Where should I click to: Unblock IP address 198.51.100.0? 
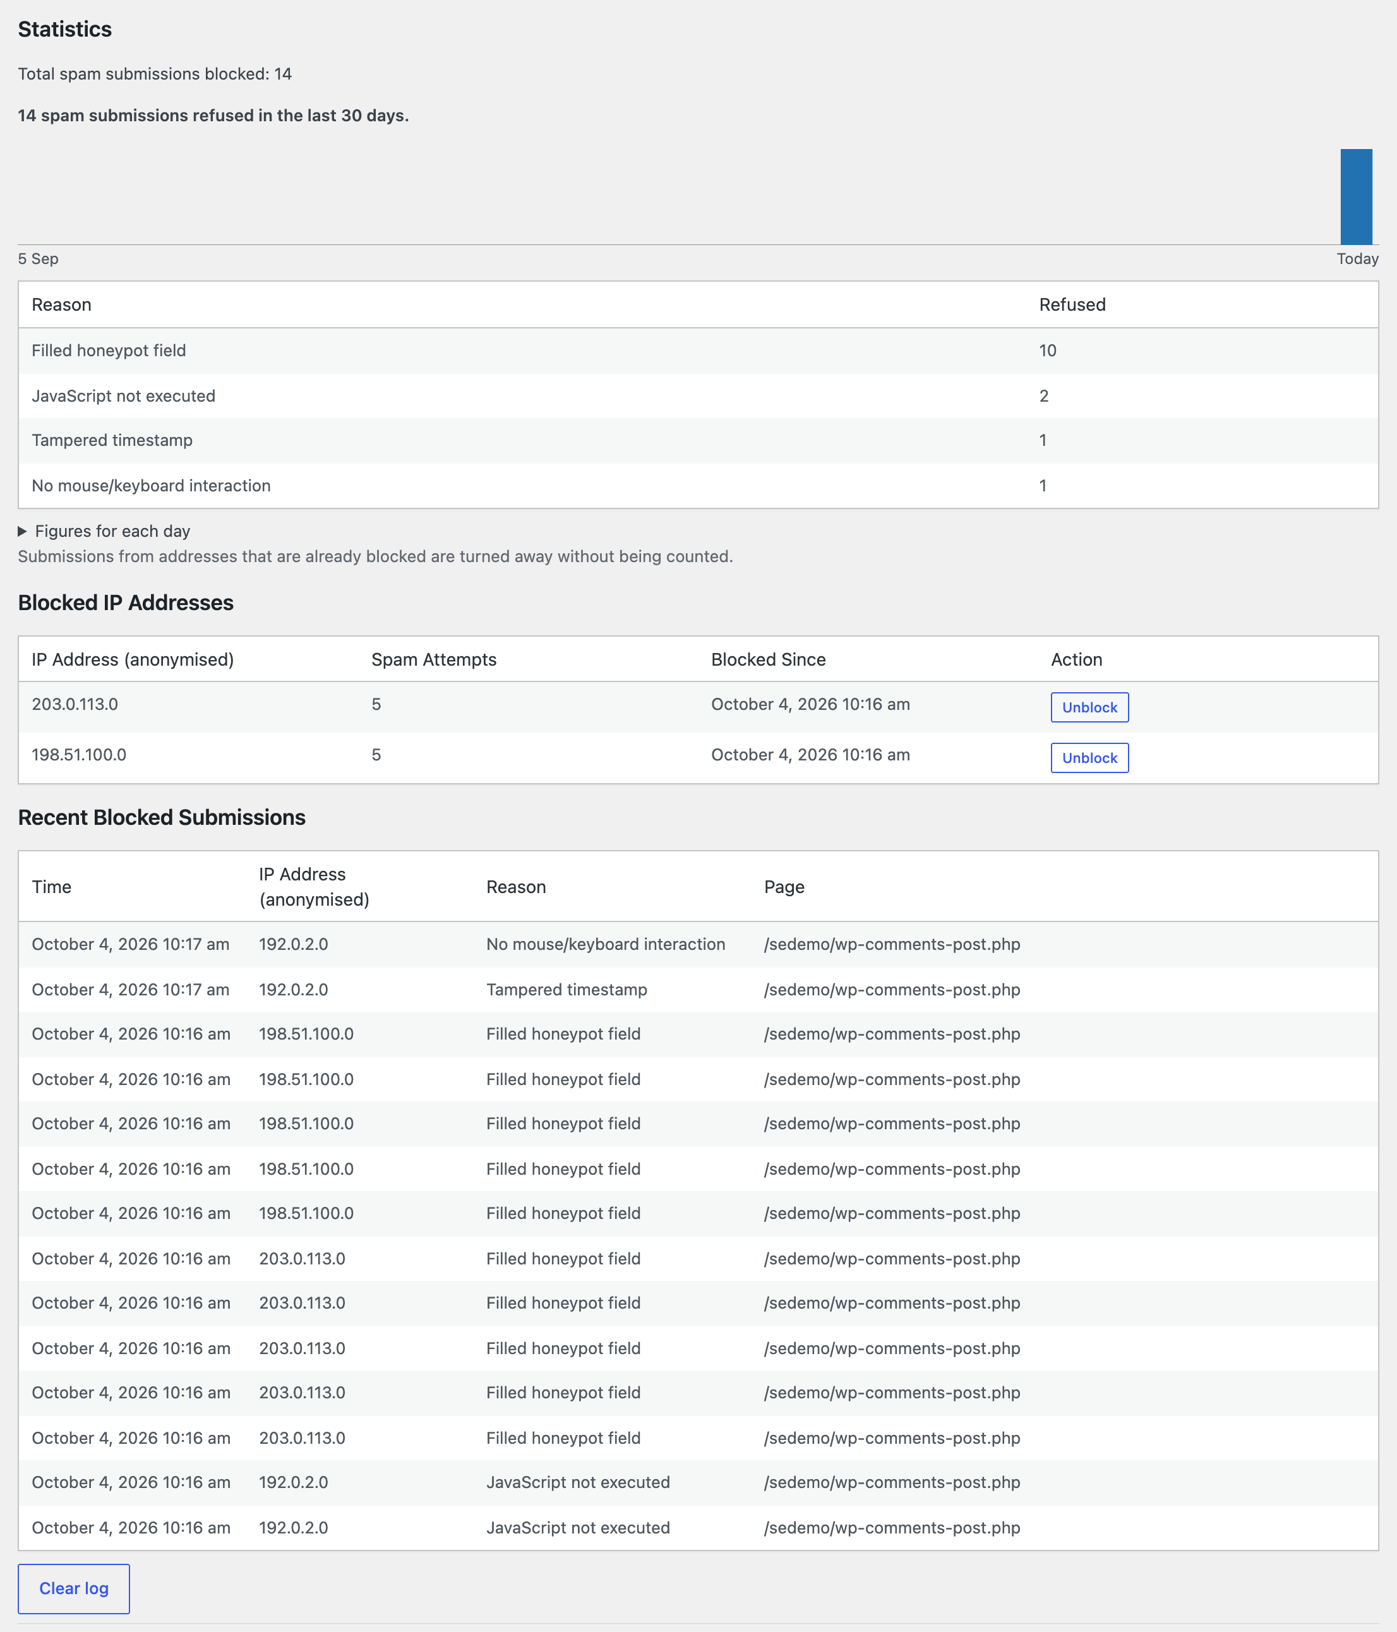1089,758
